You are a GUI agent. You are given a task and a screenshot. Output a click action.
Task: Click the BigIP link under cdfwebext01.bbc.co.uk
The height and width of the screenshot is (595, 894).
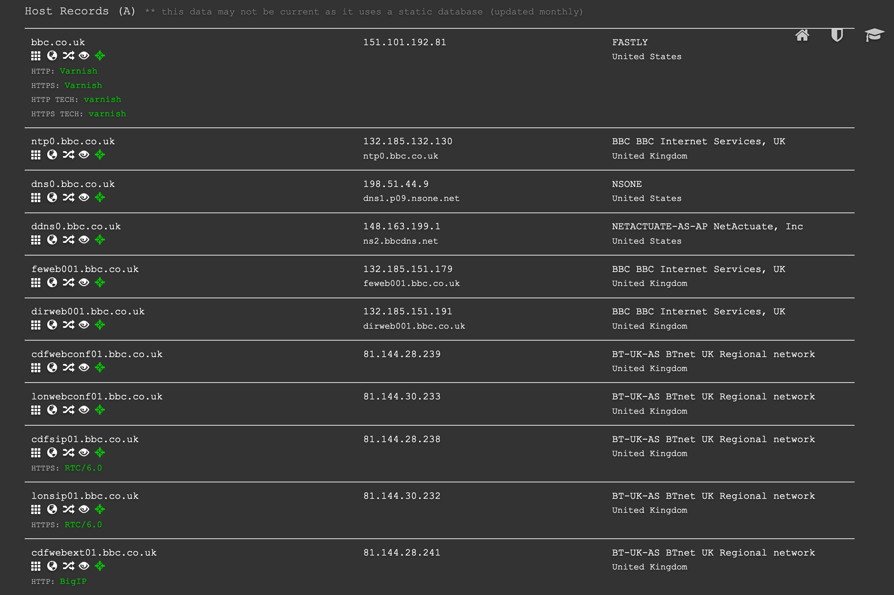73,581
